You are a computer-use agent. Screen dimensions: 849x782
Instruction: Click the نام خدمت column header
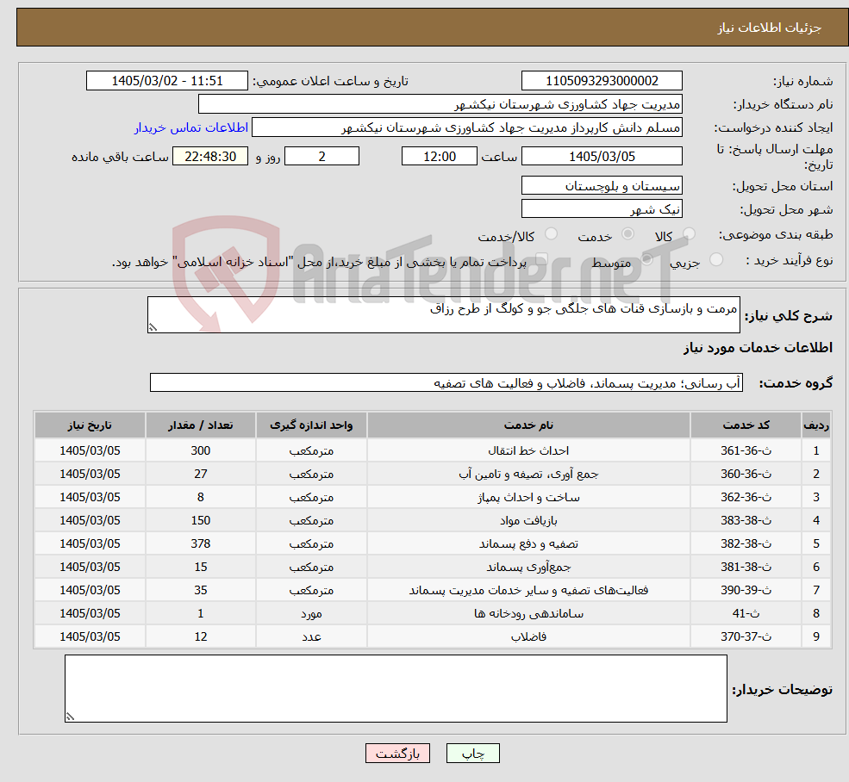528,425
